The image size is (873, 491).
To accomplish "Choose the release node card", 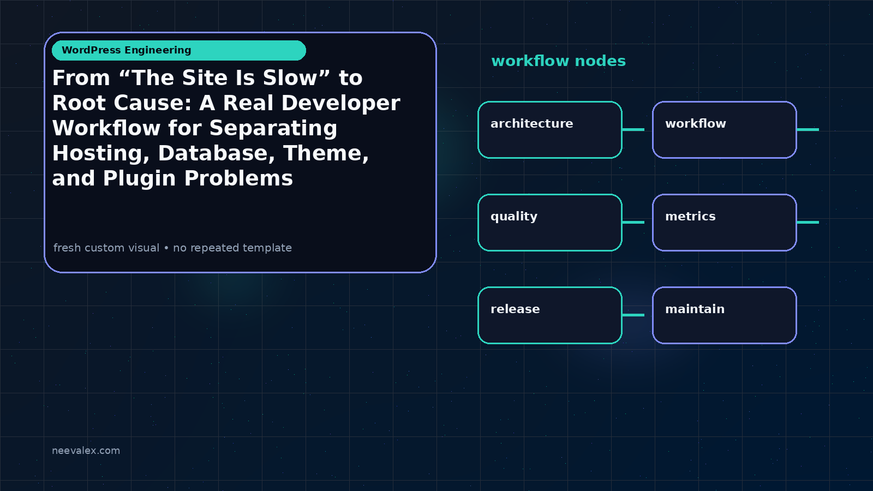I will pyautogui.click(x=550, y=315).
